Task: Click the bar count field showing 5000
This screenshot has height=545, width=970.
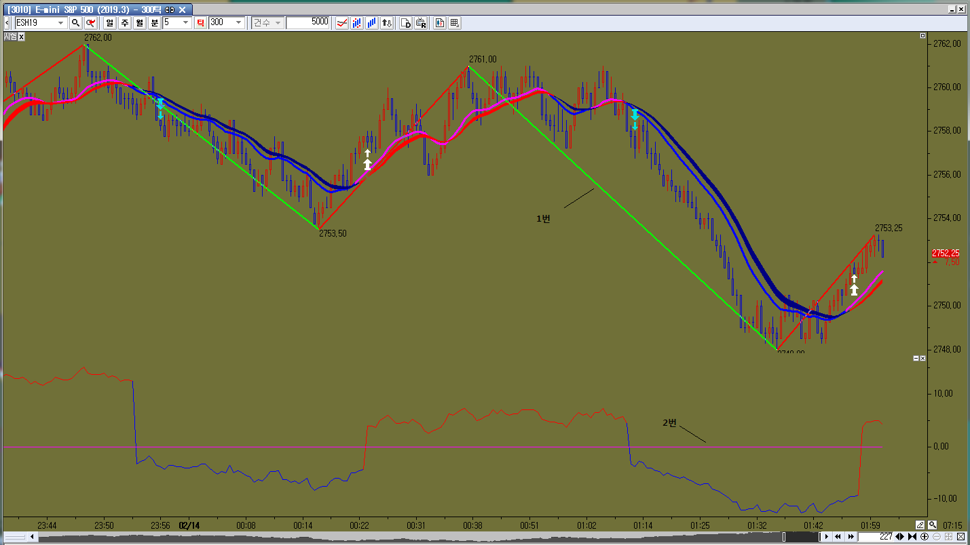Action: (308, 22)
